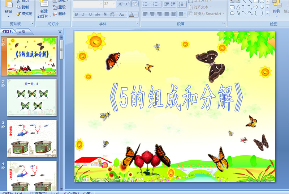
Task: Toggle justify paragraph alignment
Action: coord(167,14)
